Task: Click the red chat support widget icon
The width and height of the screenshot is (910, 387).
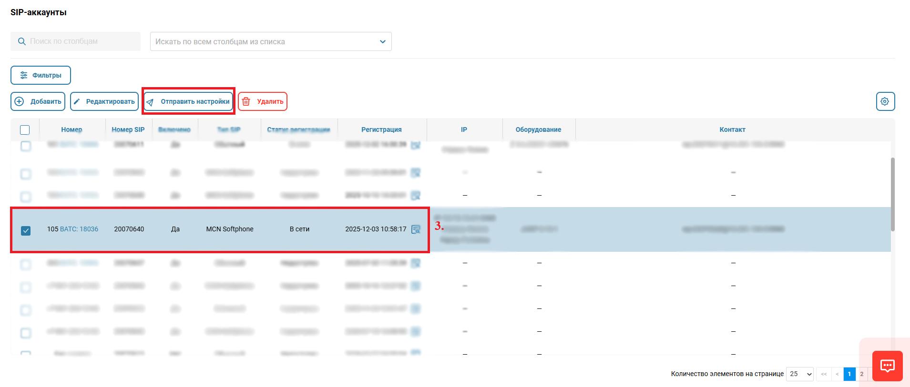Action: tap(887, 366)
